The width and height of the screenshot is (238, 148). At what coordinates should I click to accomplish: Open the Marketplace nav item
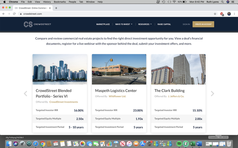tap(103, 24)
